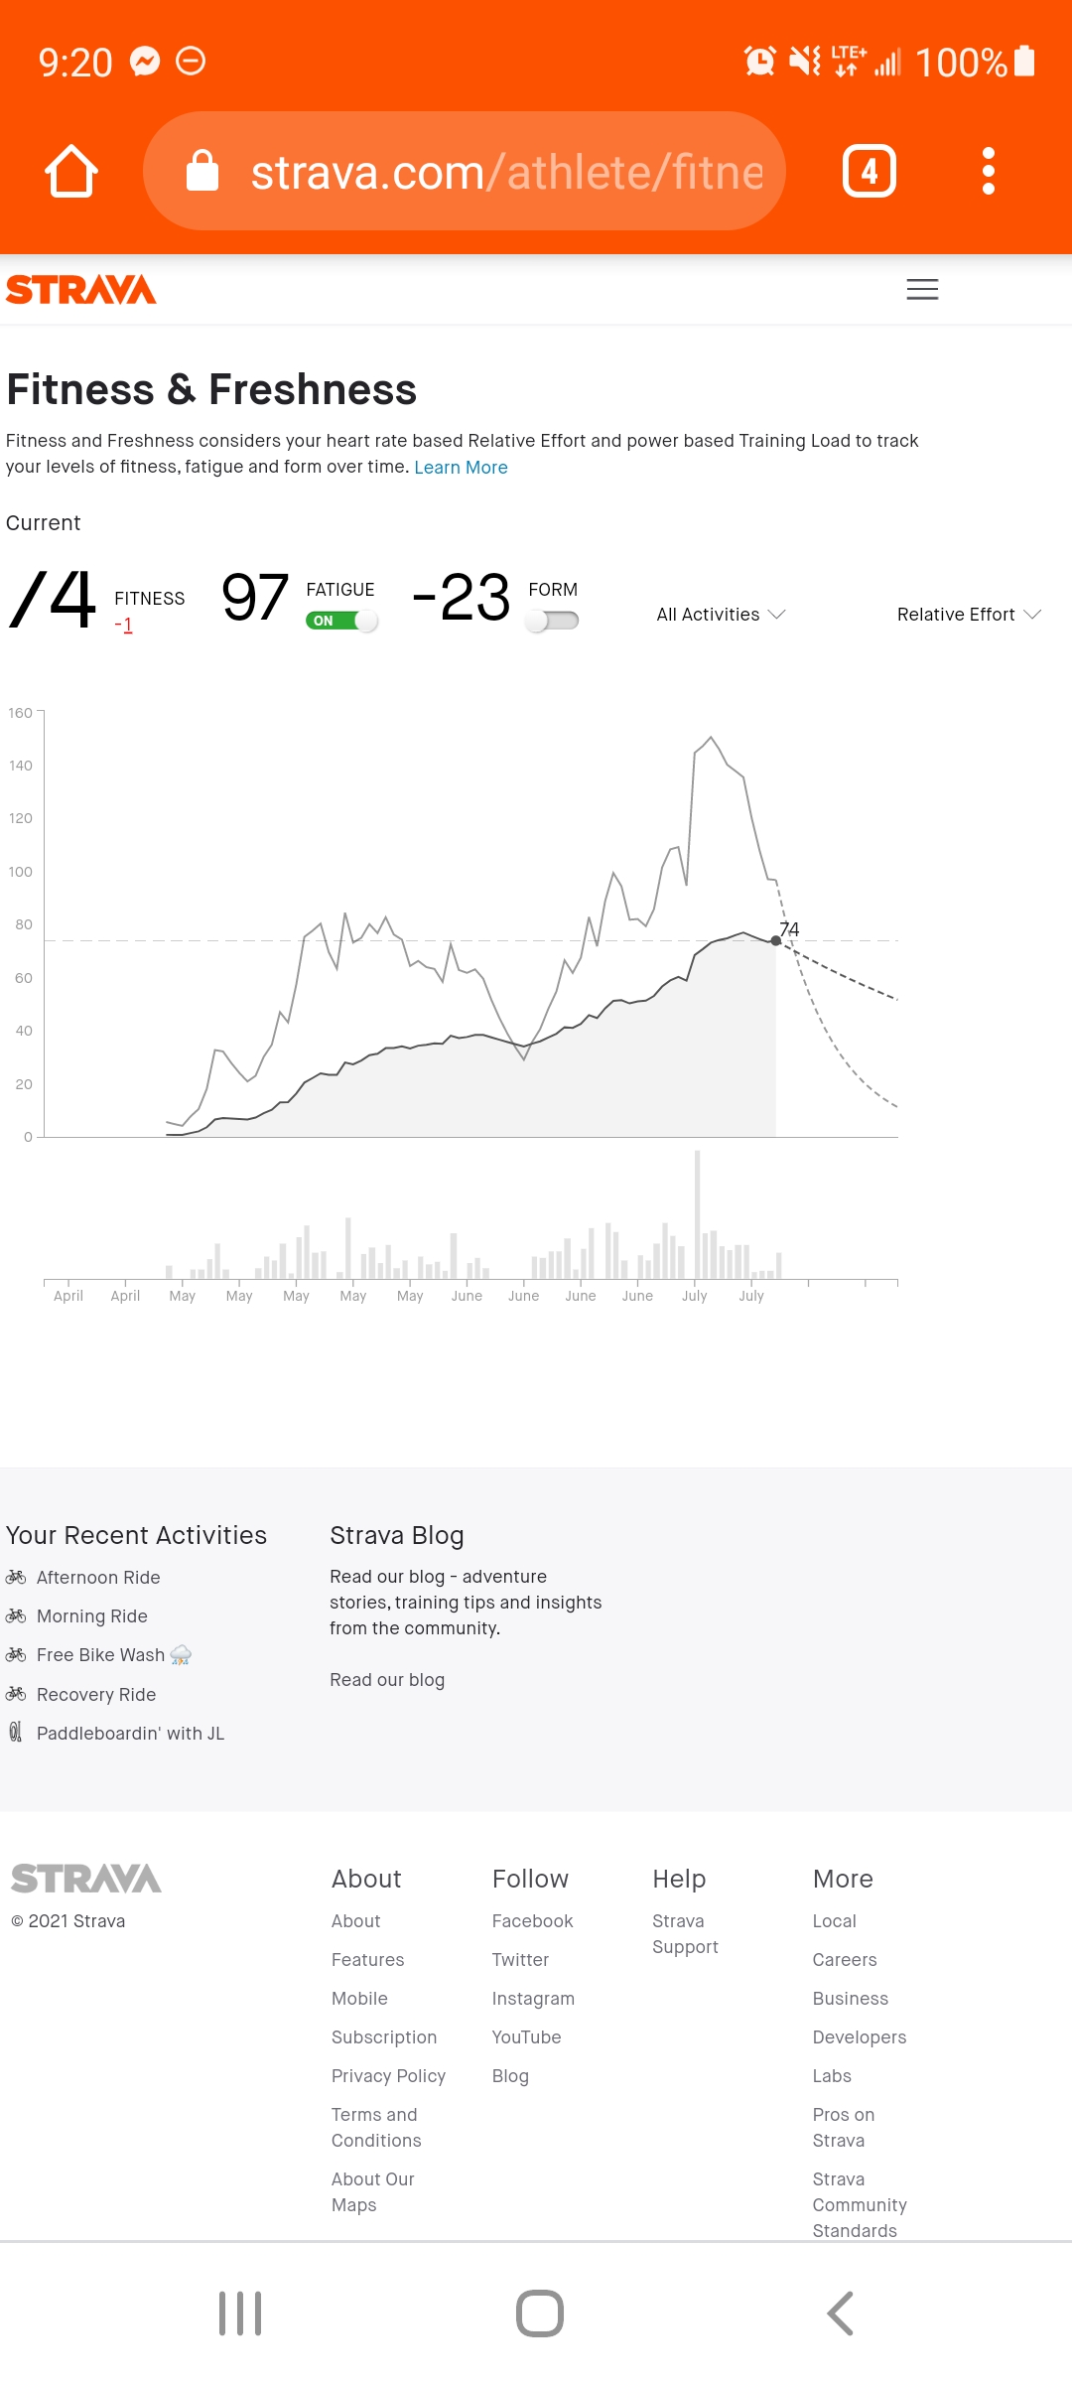Image resolution: width=1072 pixels, height=2383 pixels.
Task: Open the Afternoon Ride activity
Action: click(x=98, y=1578)
